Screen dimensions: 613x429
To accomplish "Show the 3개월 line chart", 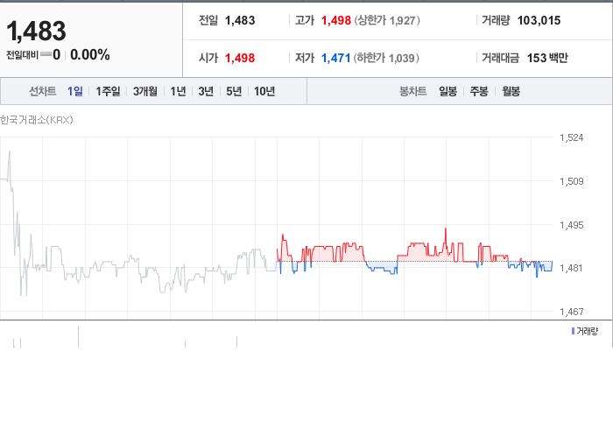I will tap(145, 91).
